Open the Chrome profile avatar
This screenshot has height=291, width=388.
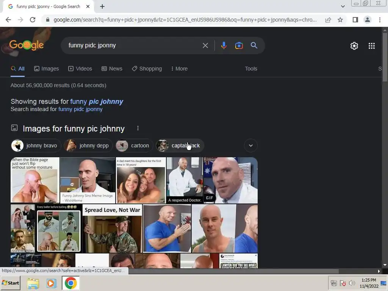pyautogui.click(x=368, y=20)
